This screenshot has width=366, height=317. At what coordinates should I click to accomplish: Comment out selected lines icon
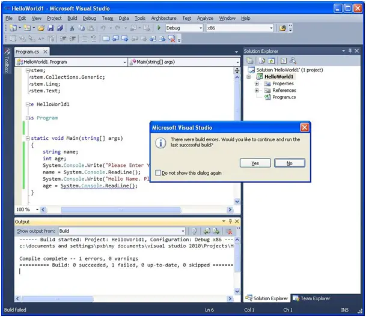tap(84, 38)
